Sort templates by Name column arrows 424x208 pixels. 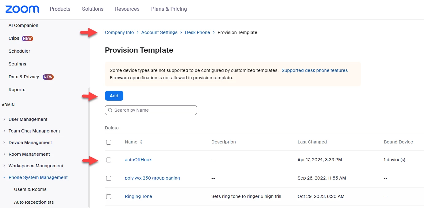141,142
